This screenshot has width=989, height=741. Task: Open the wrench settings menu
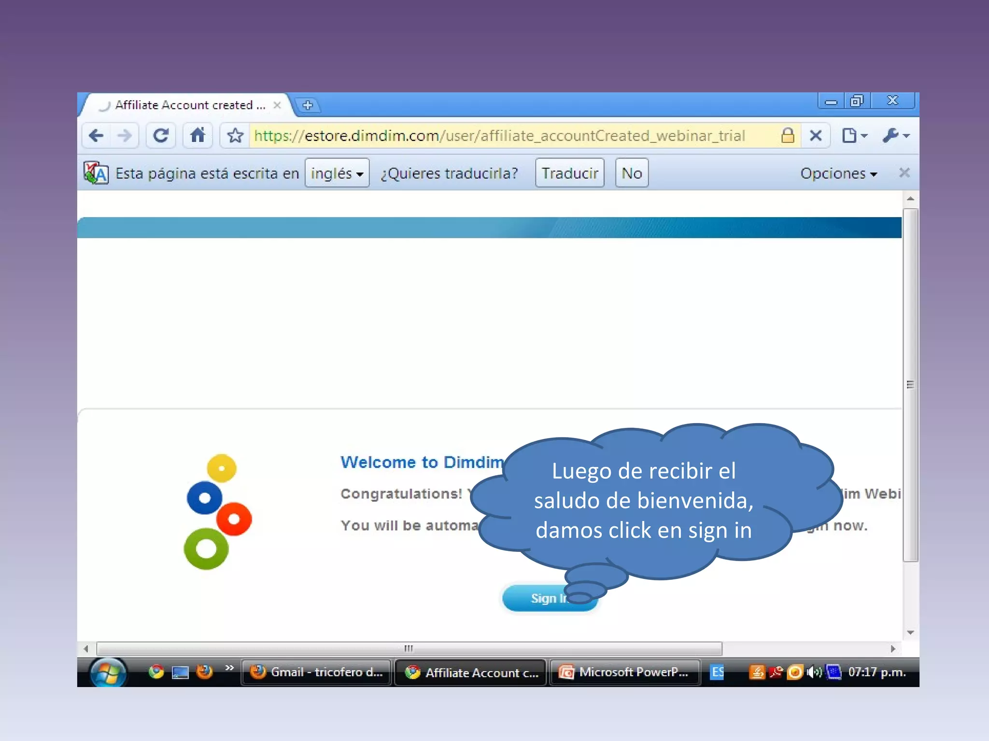click(896, 136)
